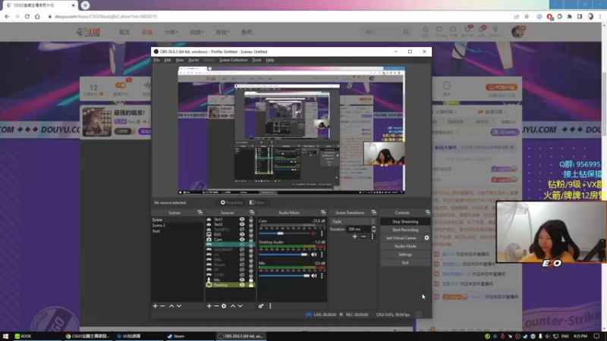Decrease transition duration with down arrow

tap(373, 231)
